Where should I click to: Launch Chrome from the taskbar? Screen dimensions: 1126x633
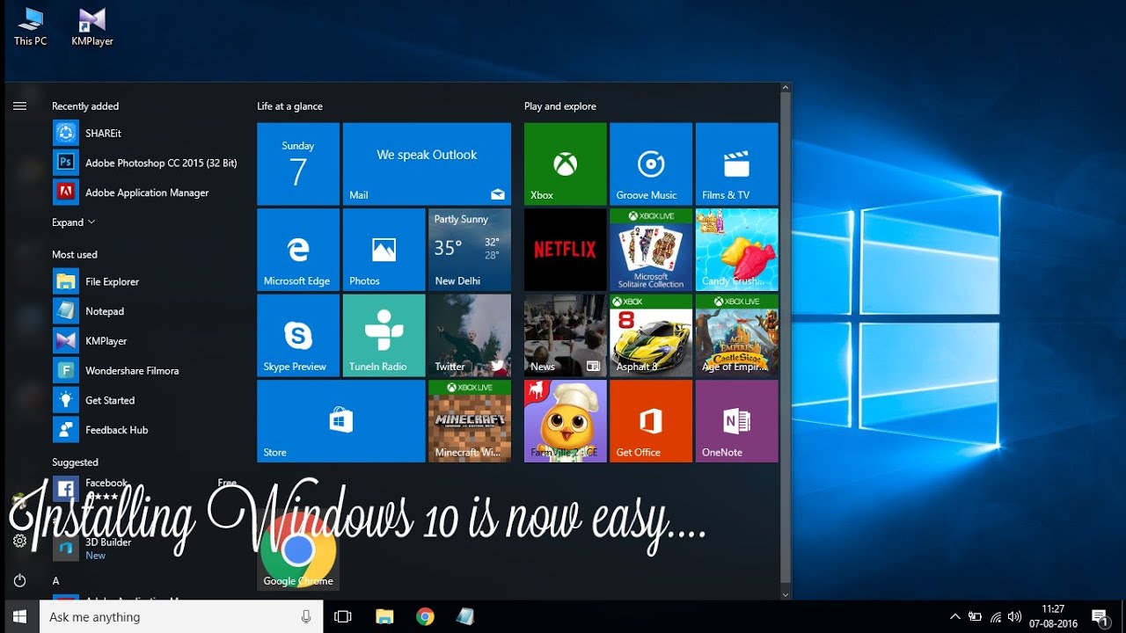[425, 617]
